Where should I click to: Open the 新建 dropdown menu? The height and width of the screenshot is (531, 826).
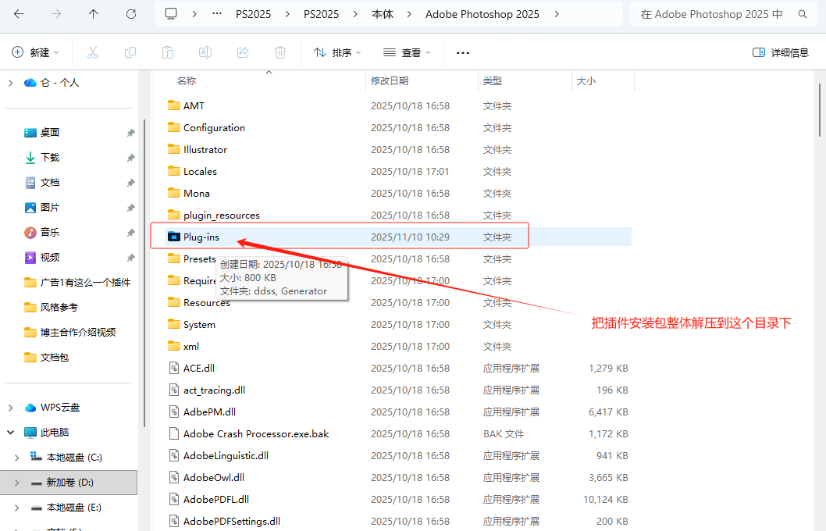click(x=36, y=52)
